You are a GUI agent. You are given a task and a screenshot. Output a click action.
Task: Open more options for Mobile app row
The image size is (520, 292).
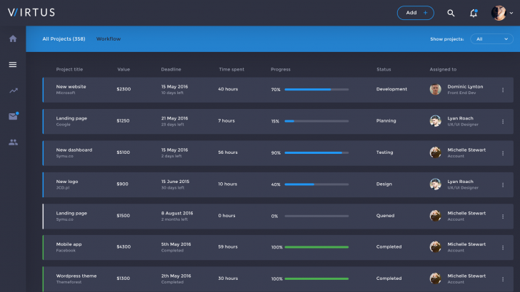tap(503, 247)
